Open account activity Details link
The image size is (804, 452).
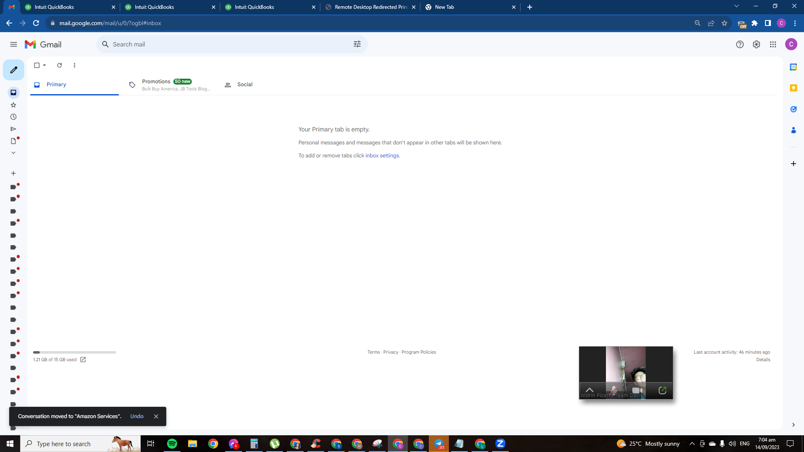point(763,360)
